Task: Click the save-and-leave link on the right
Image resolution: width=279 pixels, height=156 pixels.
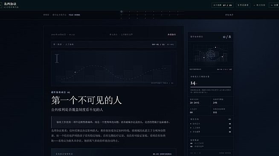Action: click(229, 15)
